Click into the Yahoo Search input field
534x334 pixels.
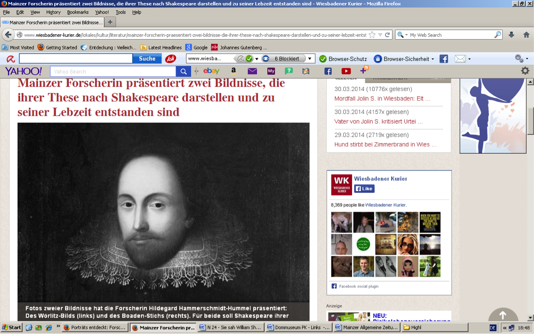(113, 71)
